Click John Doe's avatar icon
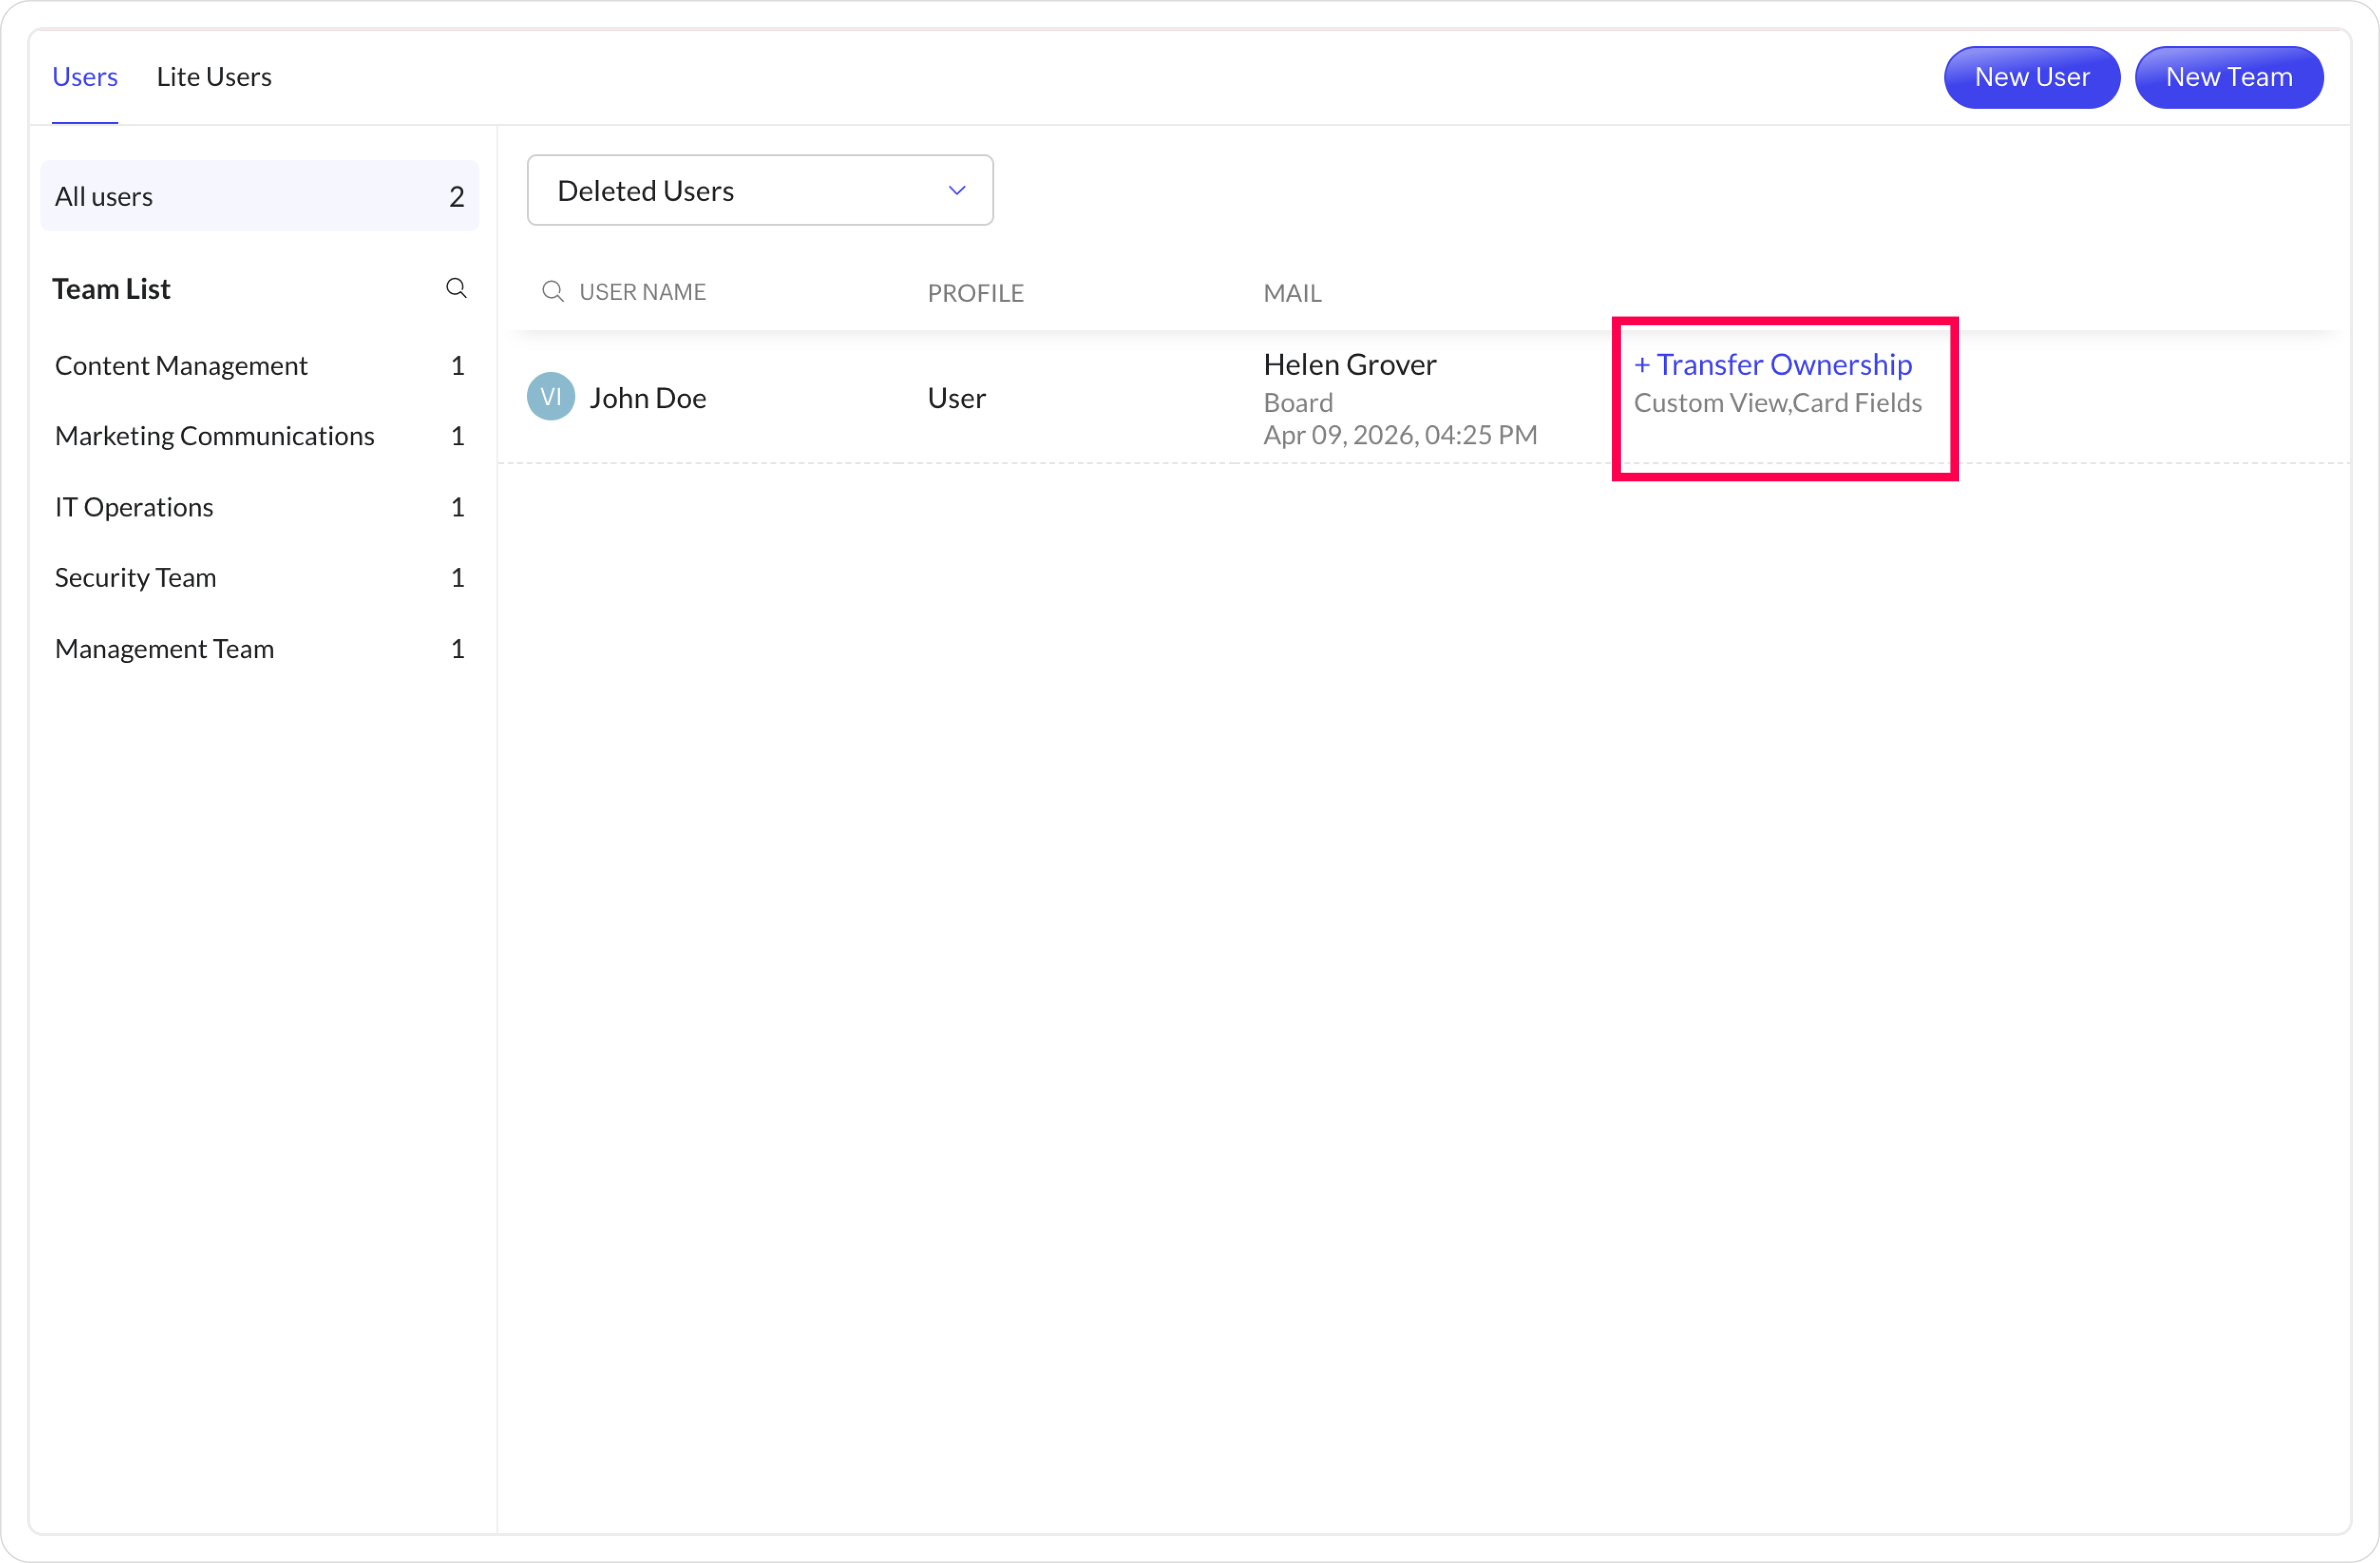Image resolution: width=2380 pixels, height=1563 pixels. pos(550,397)
